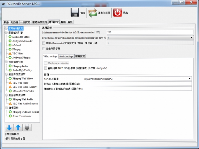Viewport: 199px width, 149px height.
Task: Click the green icon beside FFmpeg
Action: tap(10, 49)
